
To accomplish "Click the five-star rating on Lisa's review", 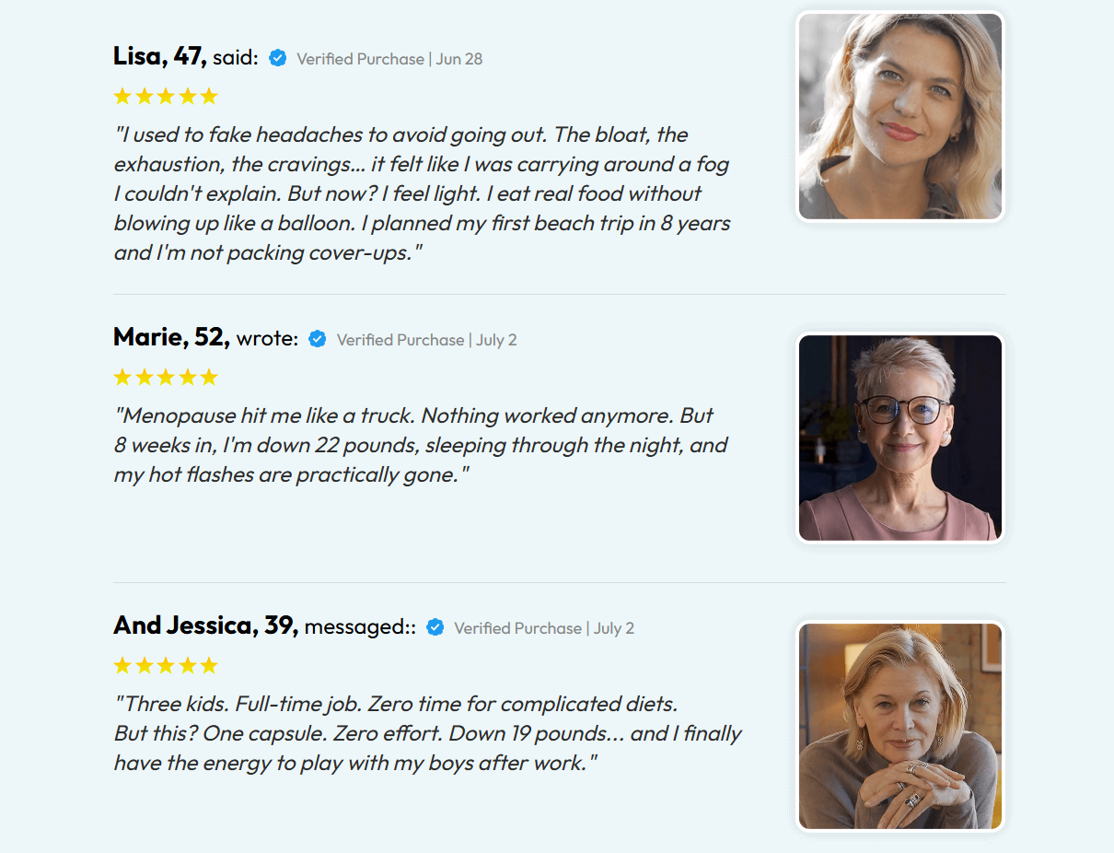I will tap(166, 96).
